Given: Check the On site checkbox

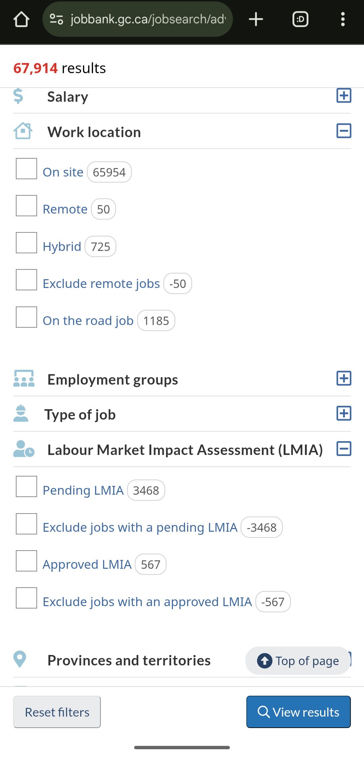Looking at the screenshot, I should coord(26,169).
